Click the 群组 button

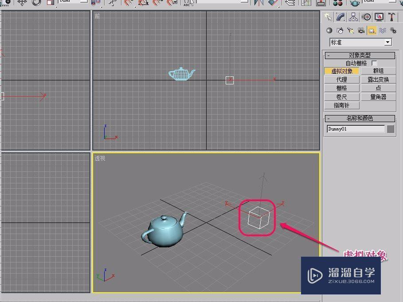point(378,71)
